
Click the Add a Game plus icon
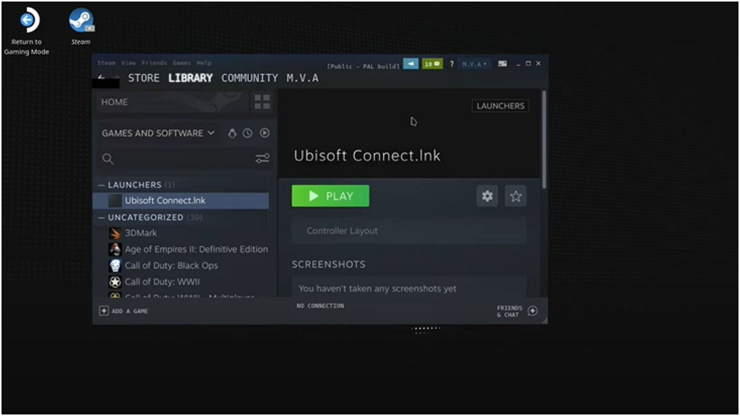point(104,310)
